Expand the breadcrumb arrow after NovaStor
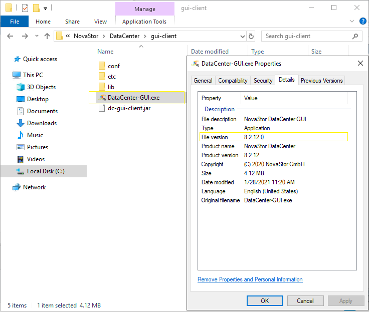This screenshot has width=369, height=312. click(104, 36)
